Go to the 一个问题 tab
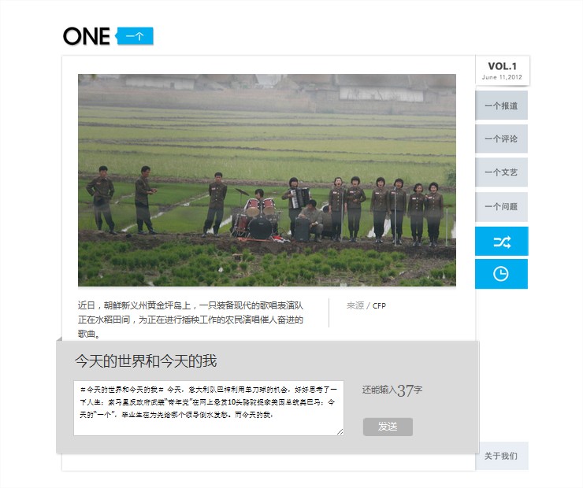Viewport: 583px width, 488px height. coord(501,206)
